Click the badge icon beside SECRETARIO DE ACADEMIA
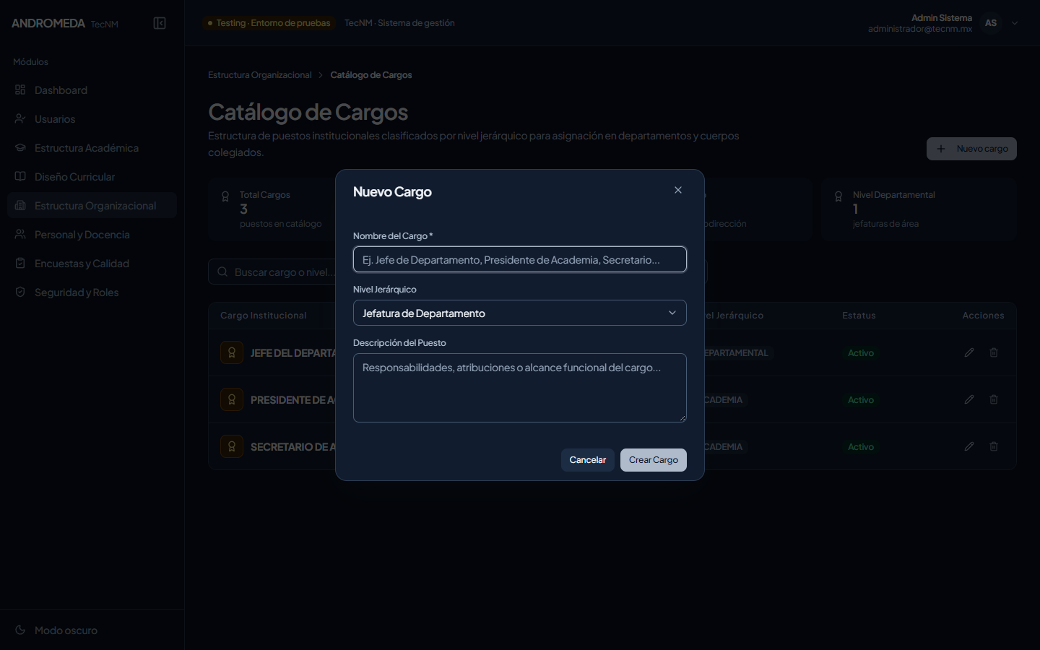This screenshot has height=650, width=1040. coord(232,446)
